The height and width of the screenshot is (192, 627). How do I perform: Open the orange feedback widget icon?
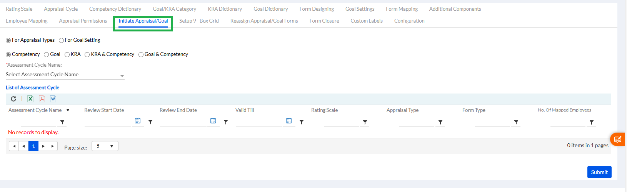tap(618, 139)
